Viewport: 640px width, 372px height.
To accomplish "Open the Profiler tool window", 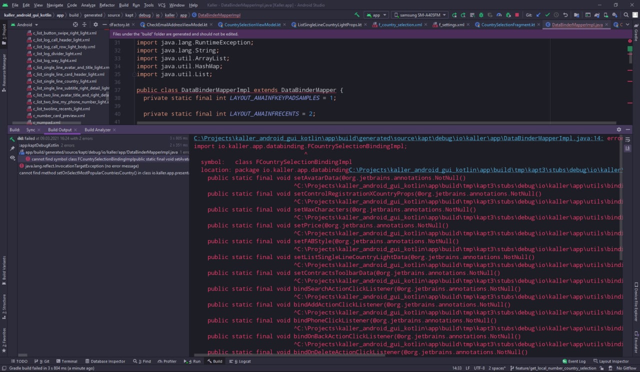I will click(166, 361).
